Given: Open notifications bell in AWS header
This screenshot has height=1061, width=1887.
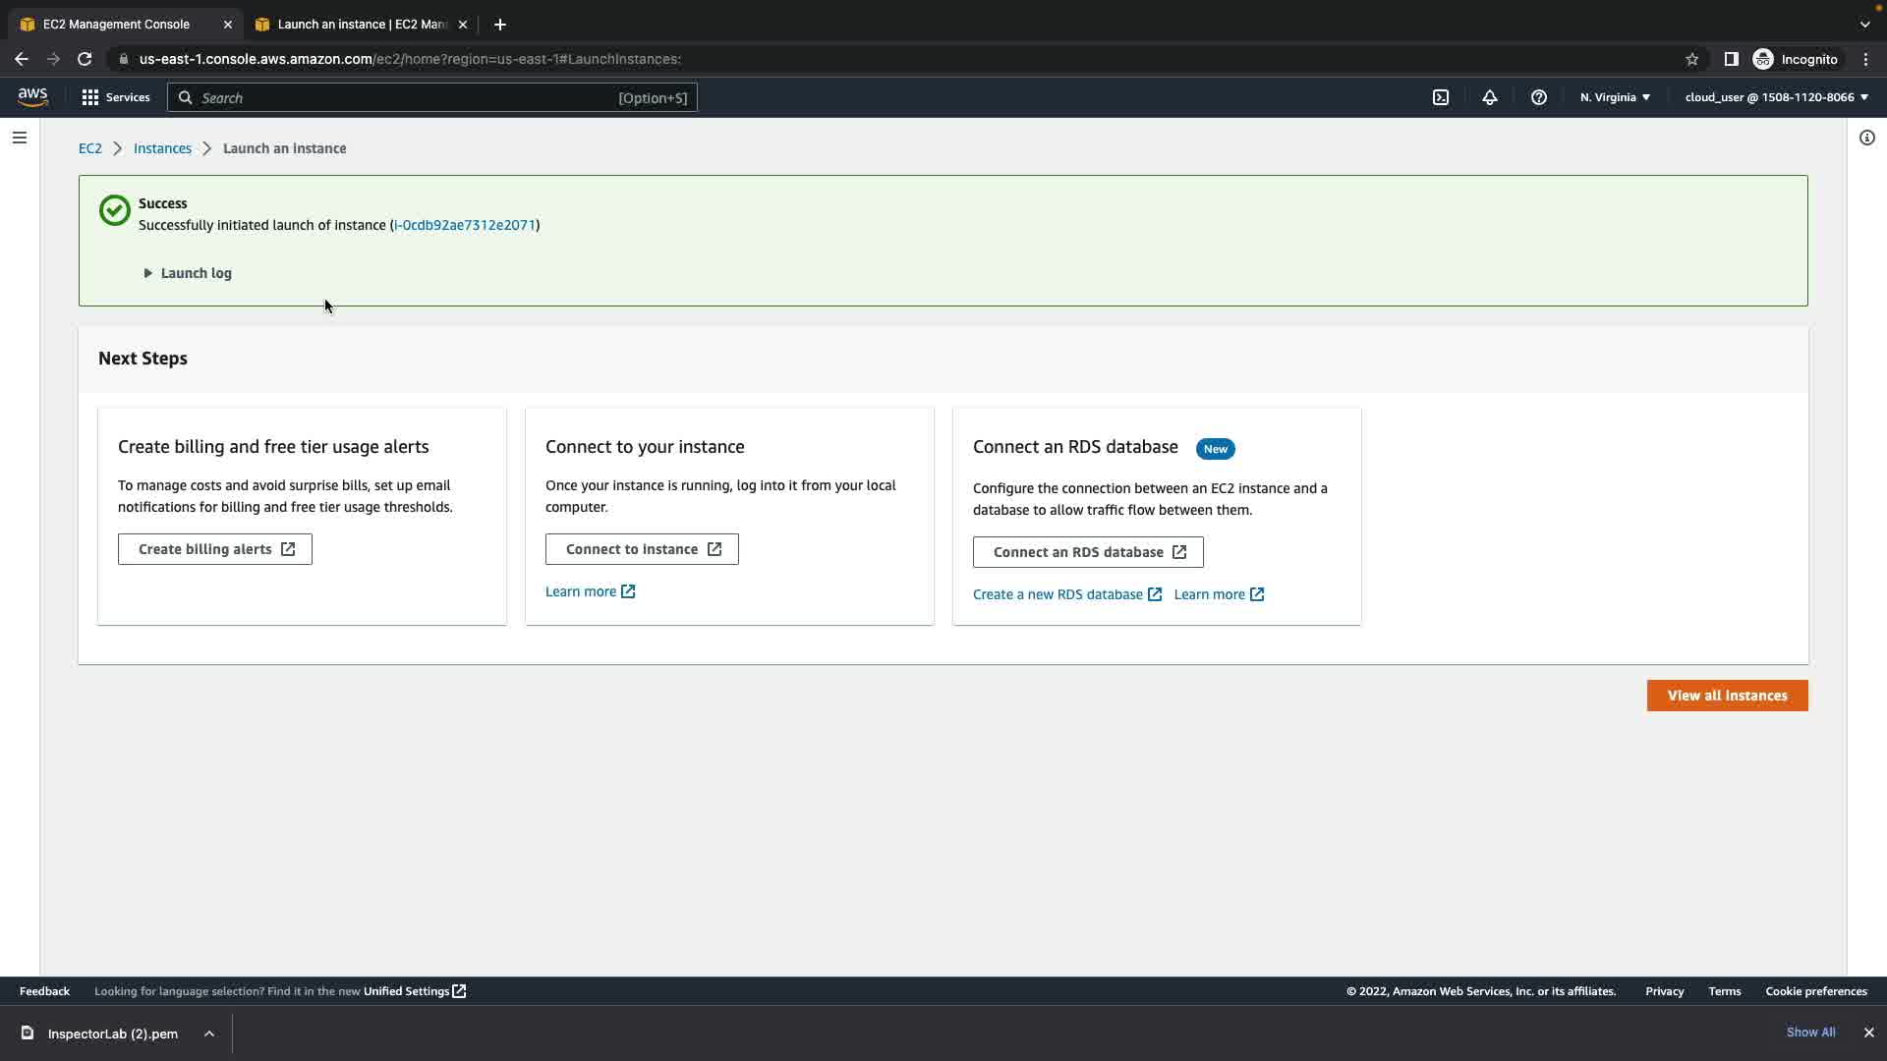Looking at the screenshot, I should (1490, 97).
